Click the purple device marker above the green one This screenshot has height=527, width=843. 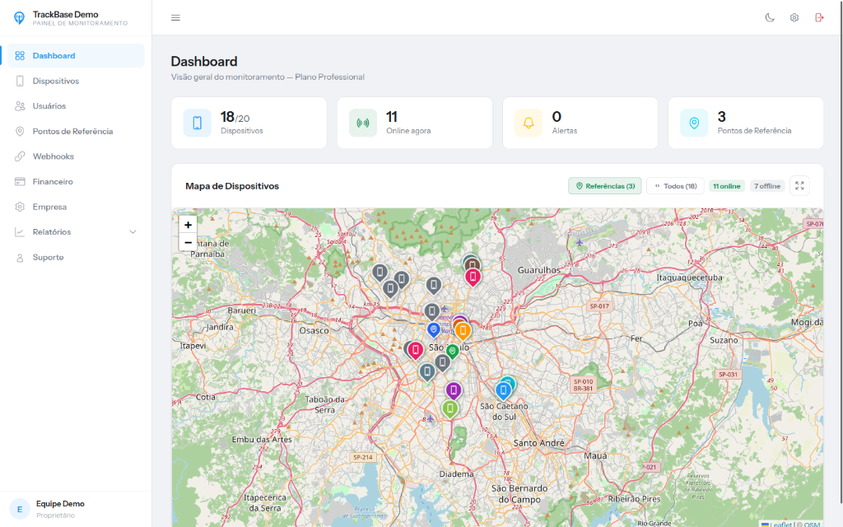pos(454,390)
